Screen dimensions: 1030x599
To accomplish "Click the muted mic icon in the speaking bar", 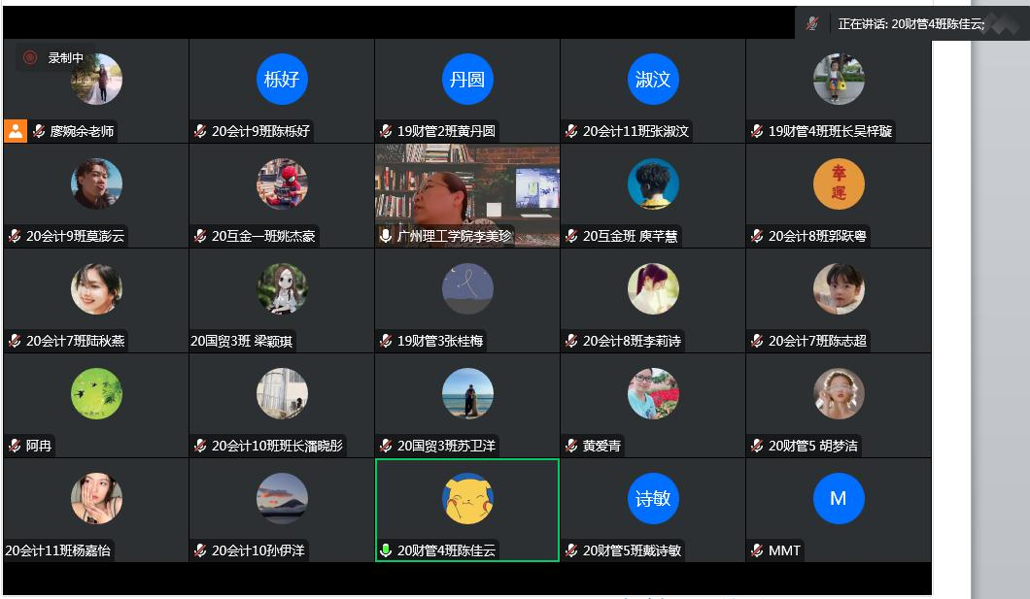I will click(812, 24).
